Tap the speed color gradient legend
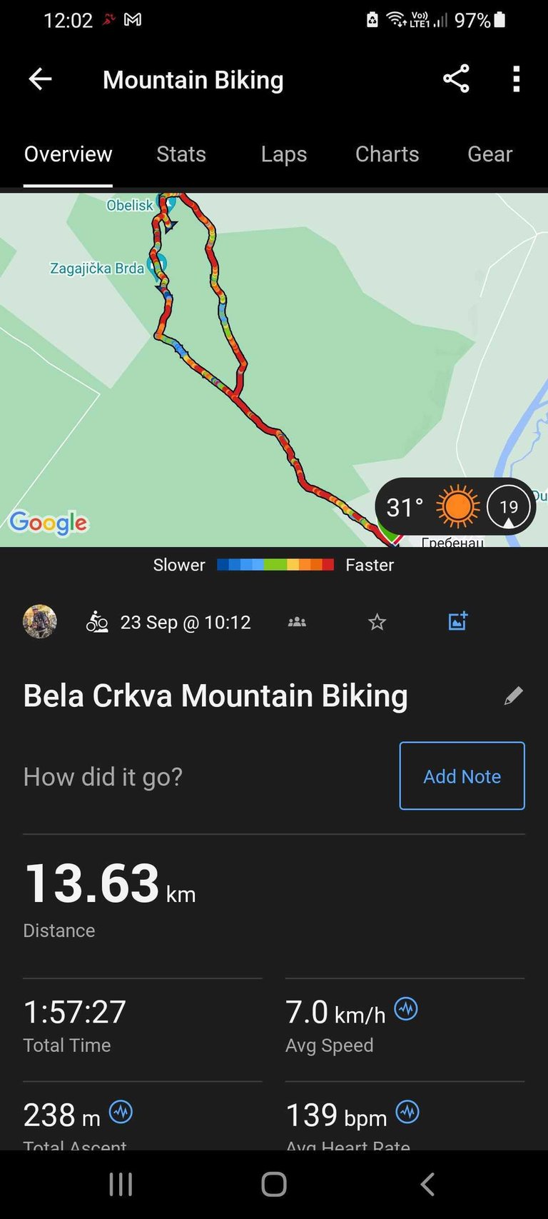The image size is (548, 1219). [275, 565]
